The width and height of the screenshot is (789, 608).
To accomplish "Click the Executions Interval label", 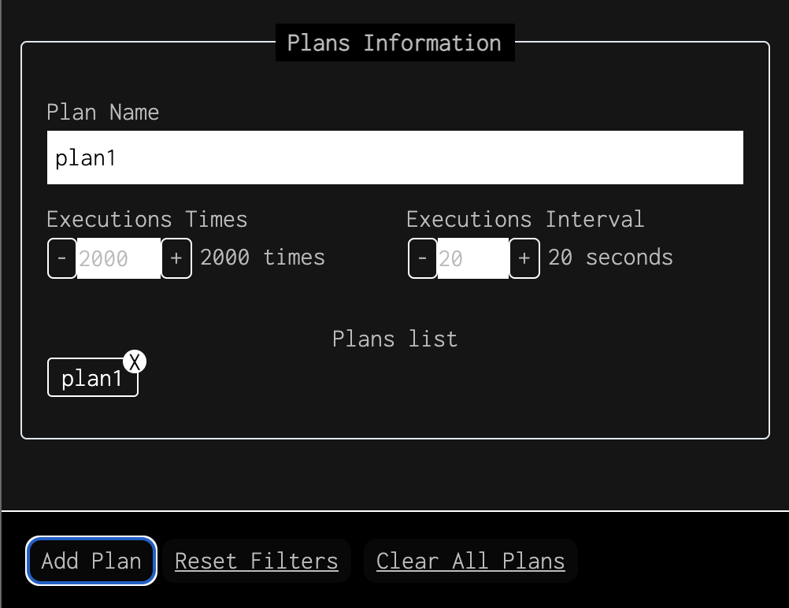I will (x=525, y=220).
